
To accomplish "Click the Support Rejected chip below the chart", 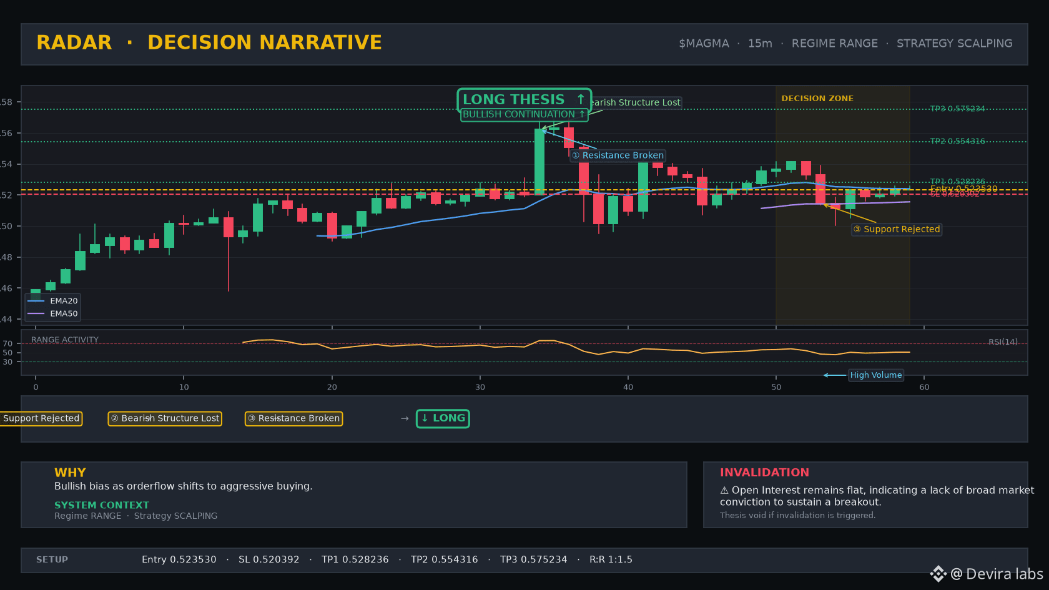I will point(41,418).
